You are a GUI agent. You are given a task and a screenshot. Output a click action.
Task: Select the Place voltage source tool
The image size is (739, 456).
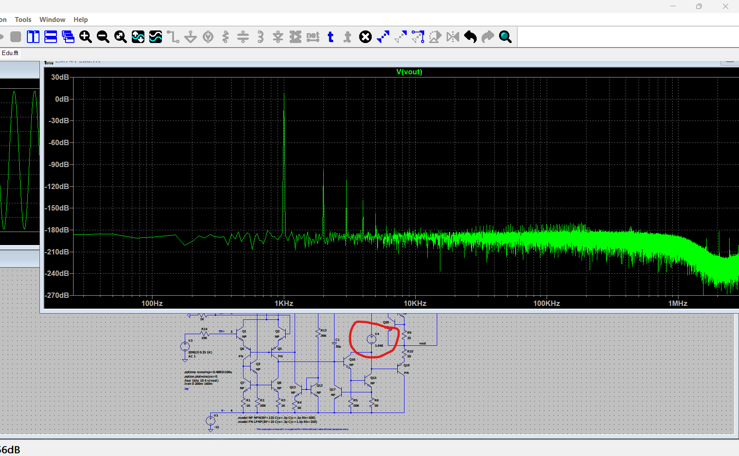(208, 37)
